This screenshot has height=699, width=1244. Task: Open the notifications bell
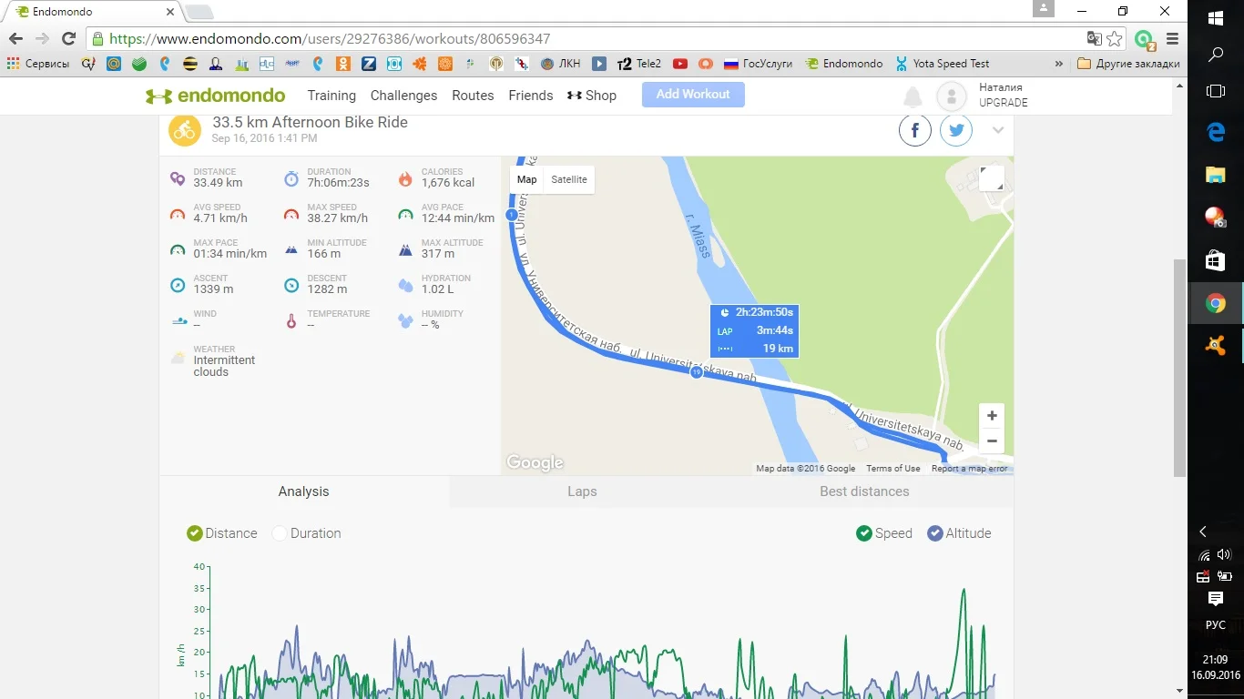click(913, 96)
